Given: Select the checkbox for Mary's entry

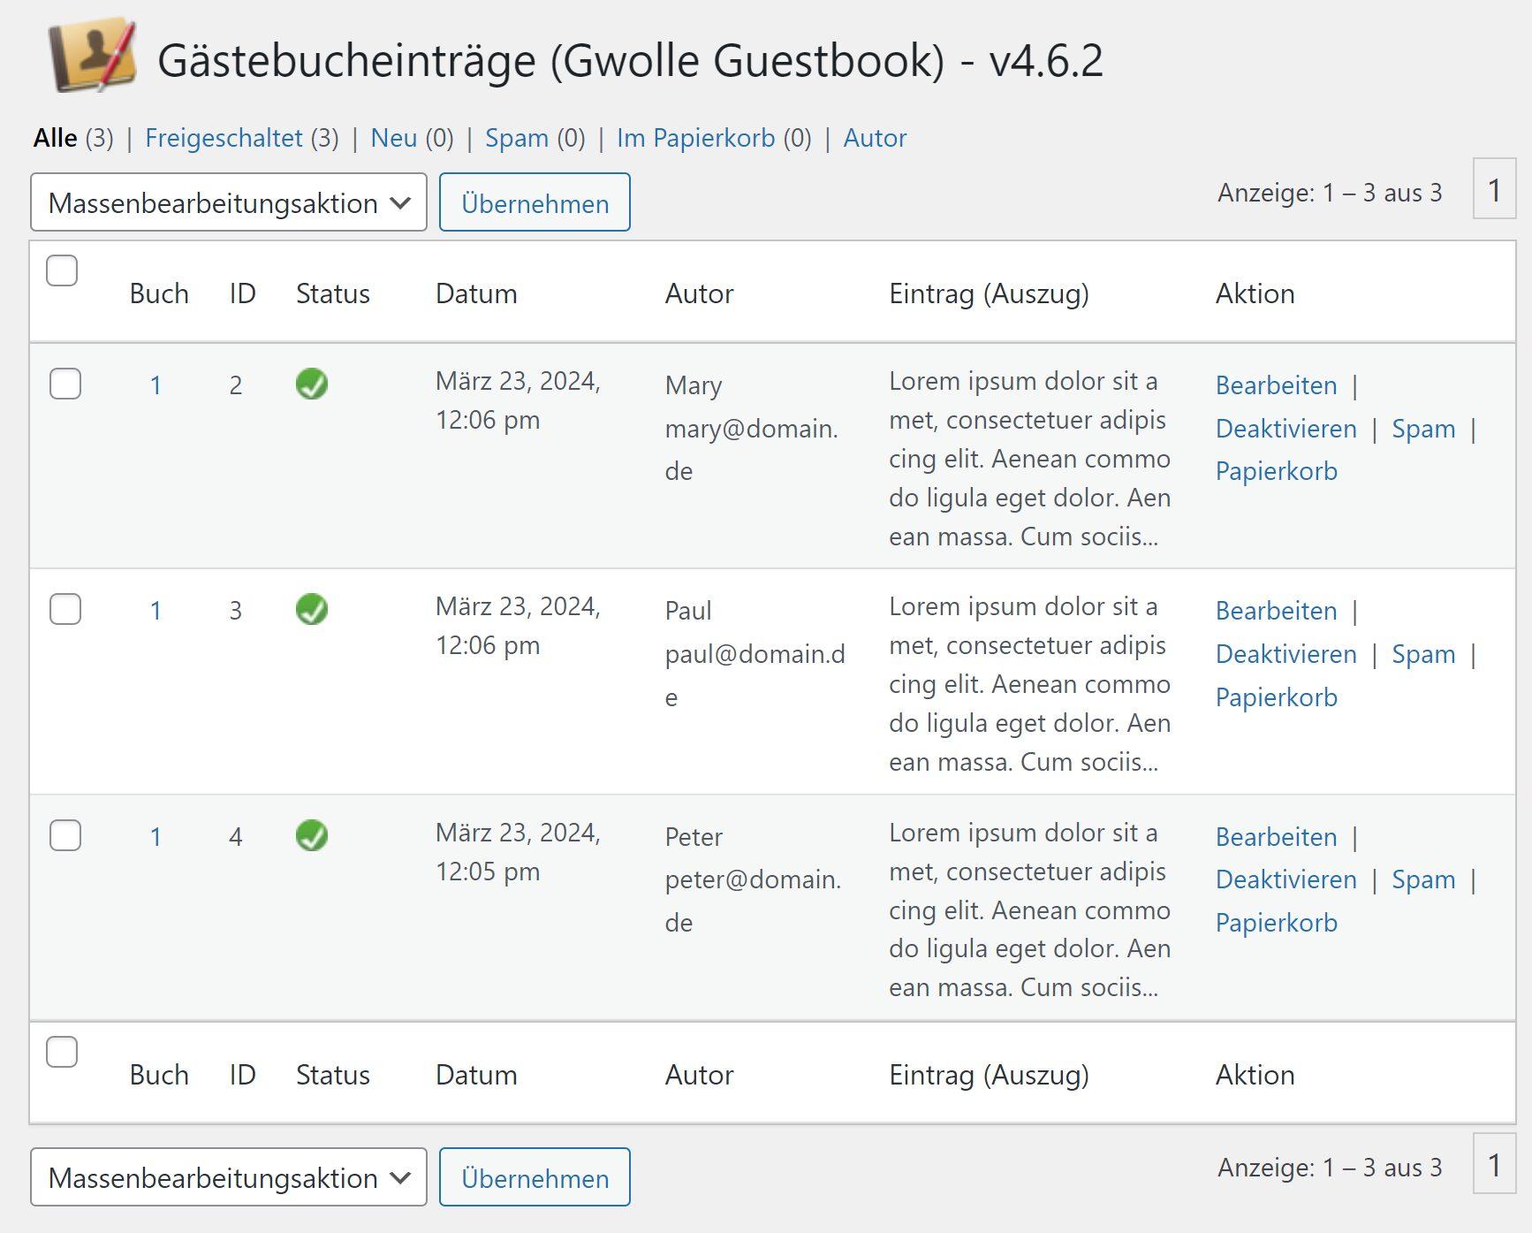Looking at the screenshot, I should pyautogui.click(x=65, y=384).
